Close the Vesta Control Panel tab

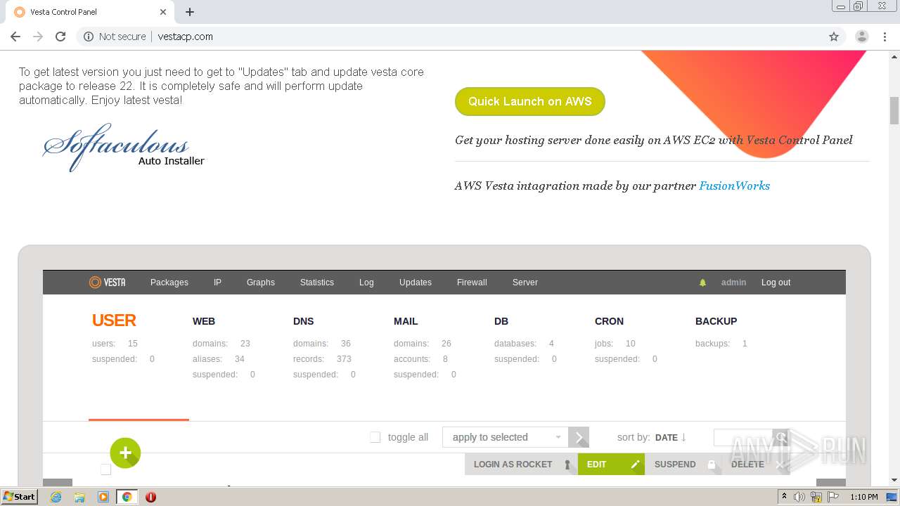coord(163,12)
